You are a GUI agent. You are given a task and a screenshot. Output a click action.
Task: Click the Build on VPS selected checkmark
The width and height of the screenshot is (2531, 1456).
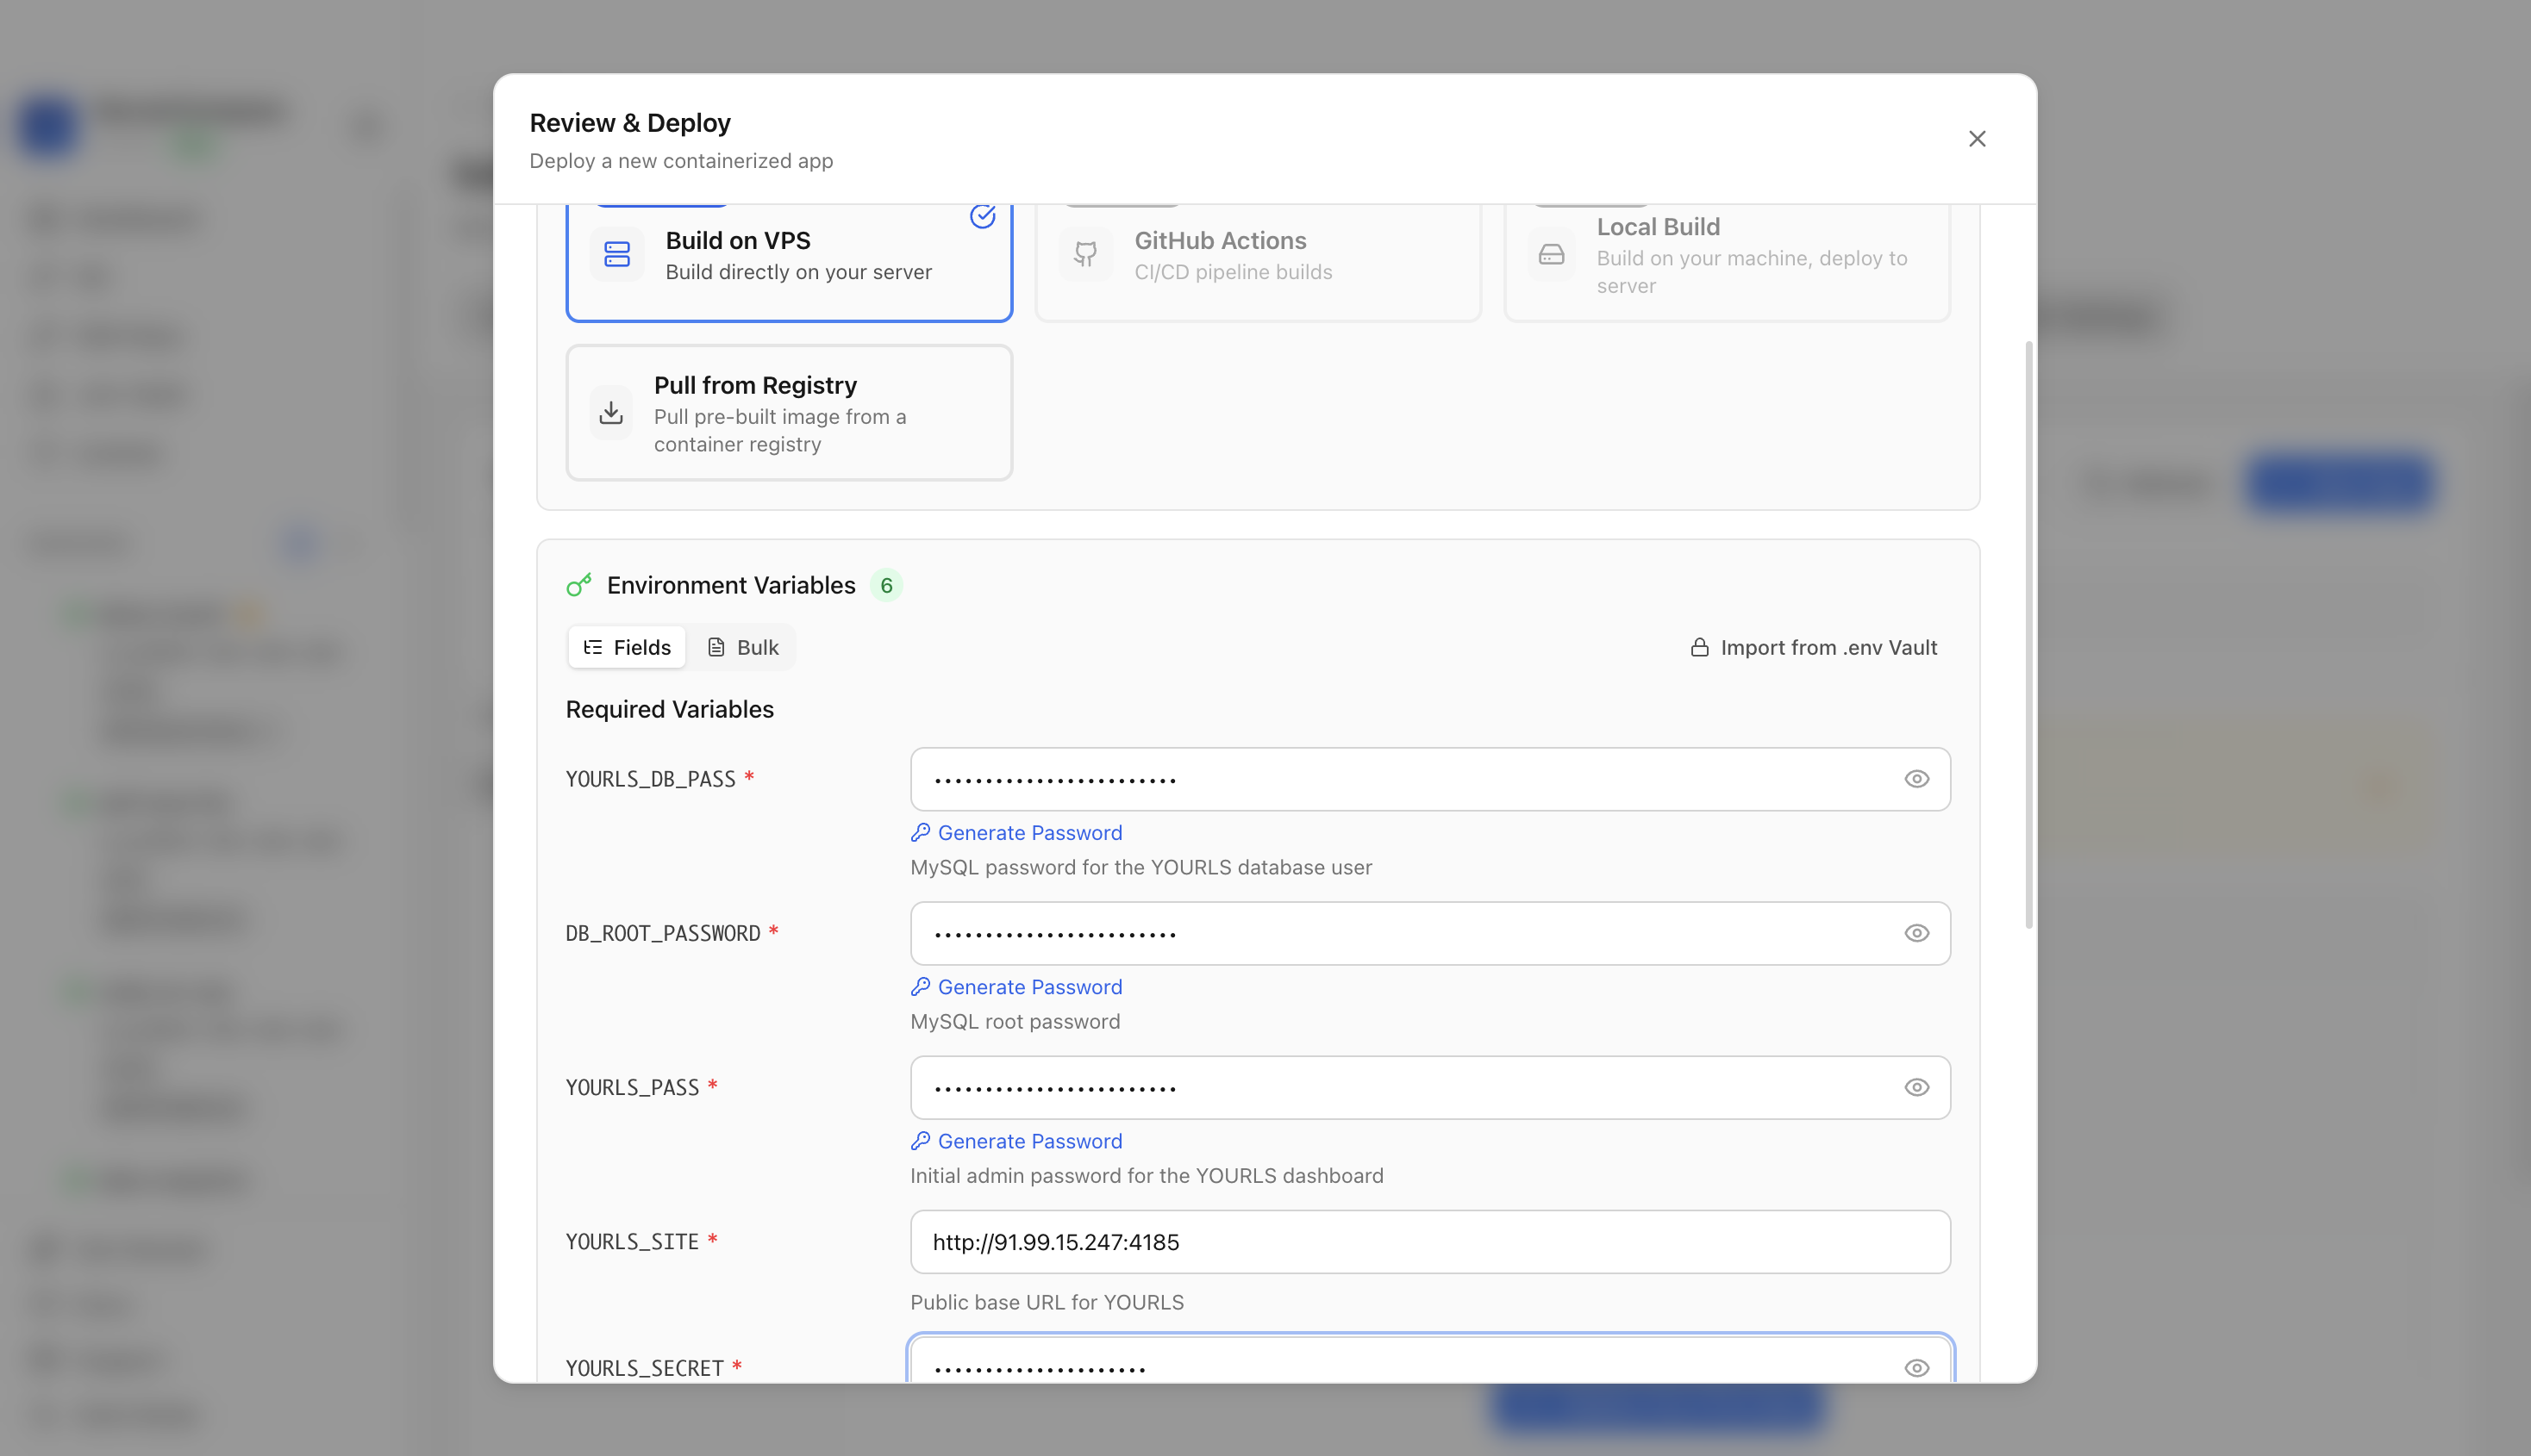[x=983, y=216]
